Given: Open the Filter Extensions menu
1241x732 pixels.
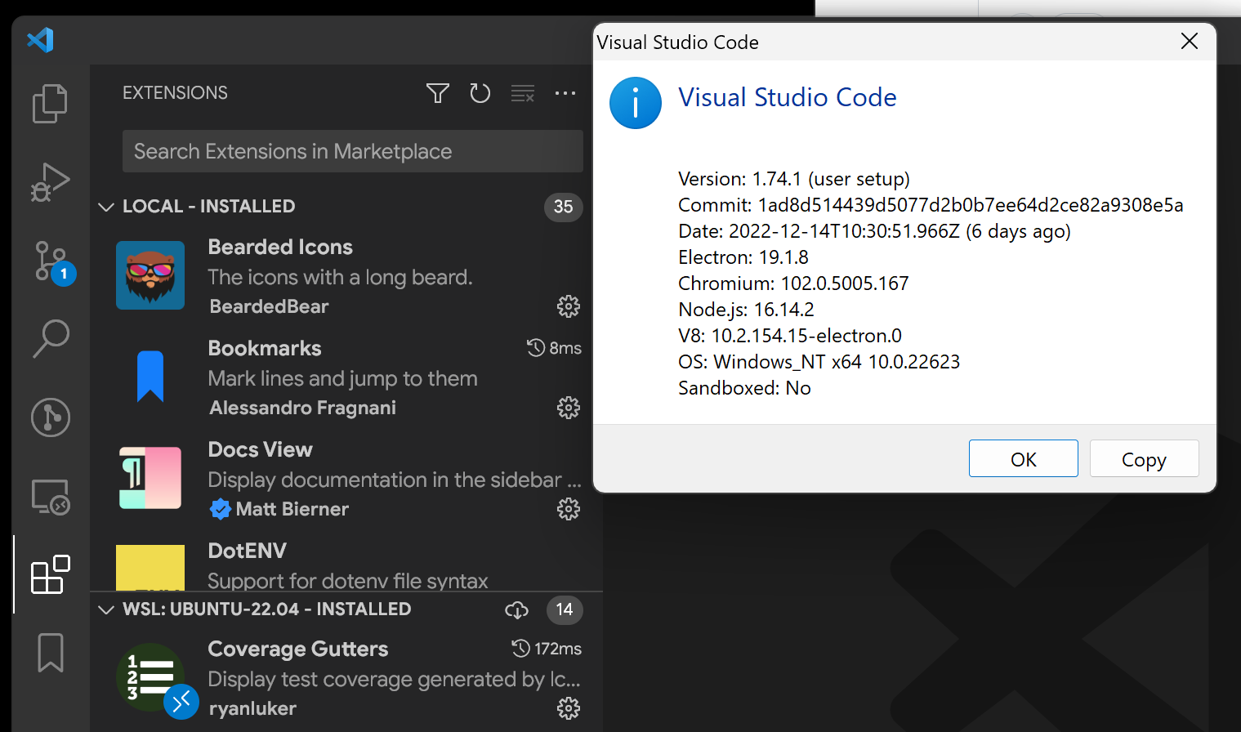Looking at the screenshot, I should click(x=438, y=93).
